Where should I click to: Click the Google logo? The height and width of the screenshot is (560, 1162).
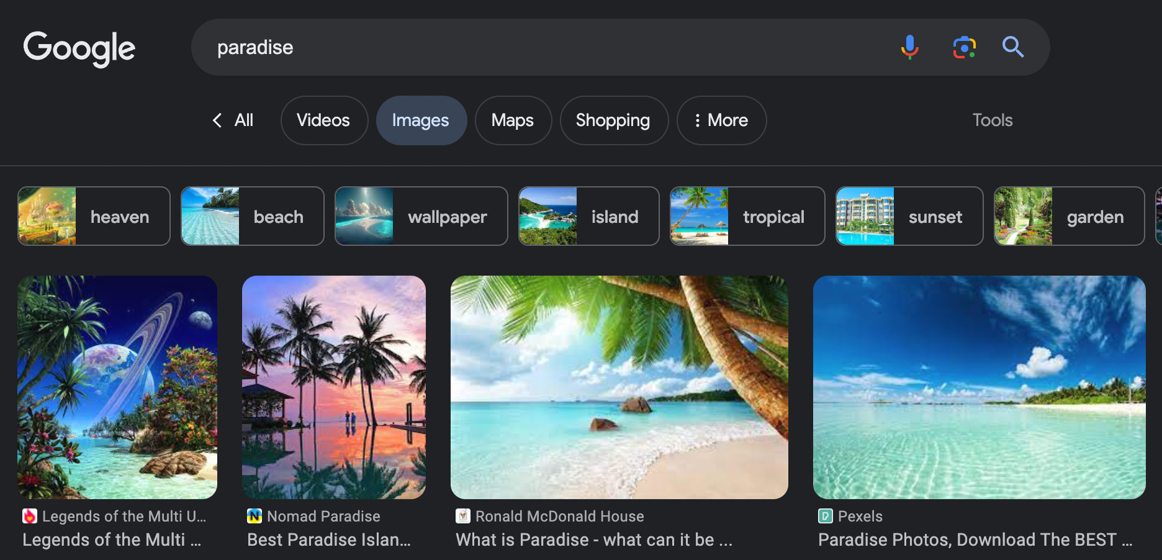79,48
